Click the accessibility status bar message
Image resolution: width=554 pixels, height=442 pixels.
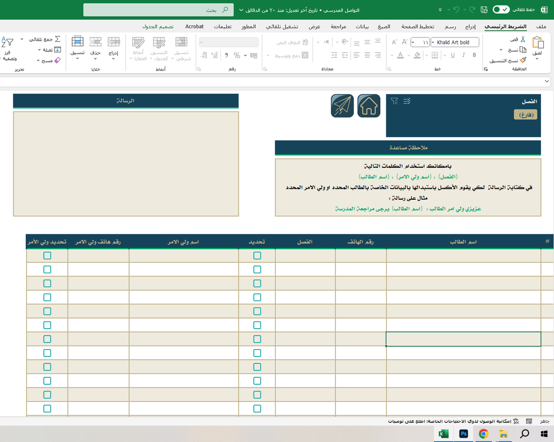(452, 422)
